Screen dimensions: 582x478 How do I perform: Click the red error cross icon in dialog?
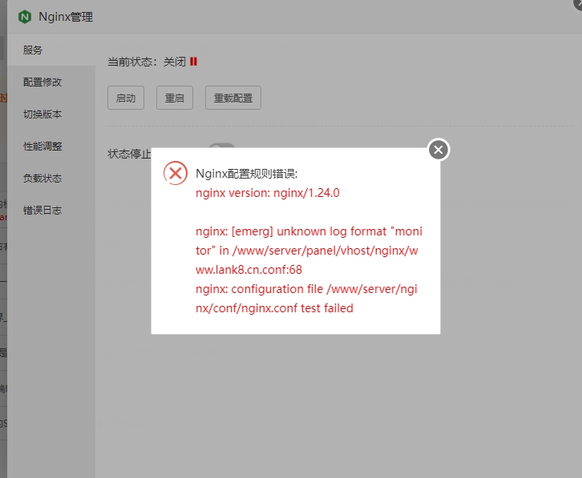pyautogui.click(x=176, y=173)
